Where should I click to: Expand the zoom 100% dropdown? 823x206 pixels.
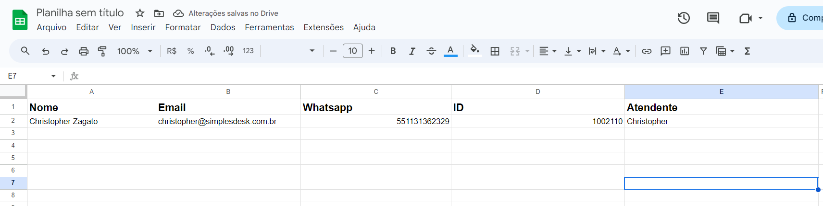click(x=135, y=51)
